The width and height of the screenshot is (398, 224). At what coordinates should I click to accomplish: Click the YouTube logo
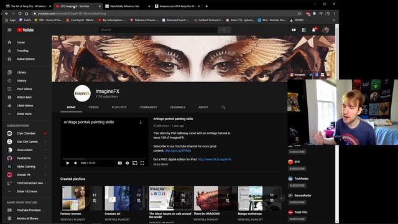(x=25, y=30)
